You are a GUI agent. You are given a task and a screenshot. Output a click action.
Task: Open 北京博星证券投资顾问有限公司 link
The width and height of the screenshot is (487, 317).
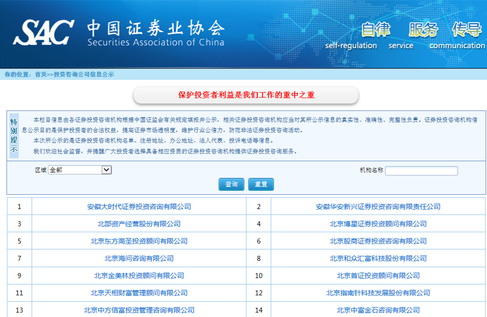tap(378, 224)
